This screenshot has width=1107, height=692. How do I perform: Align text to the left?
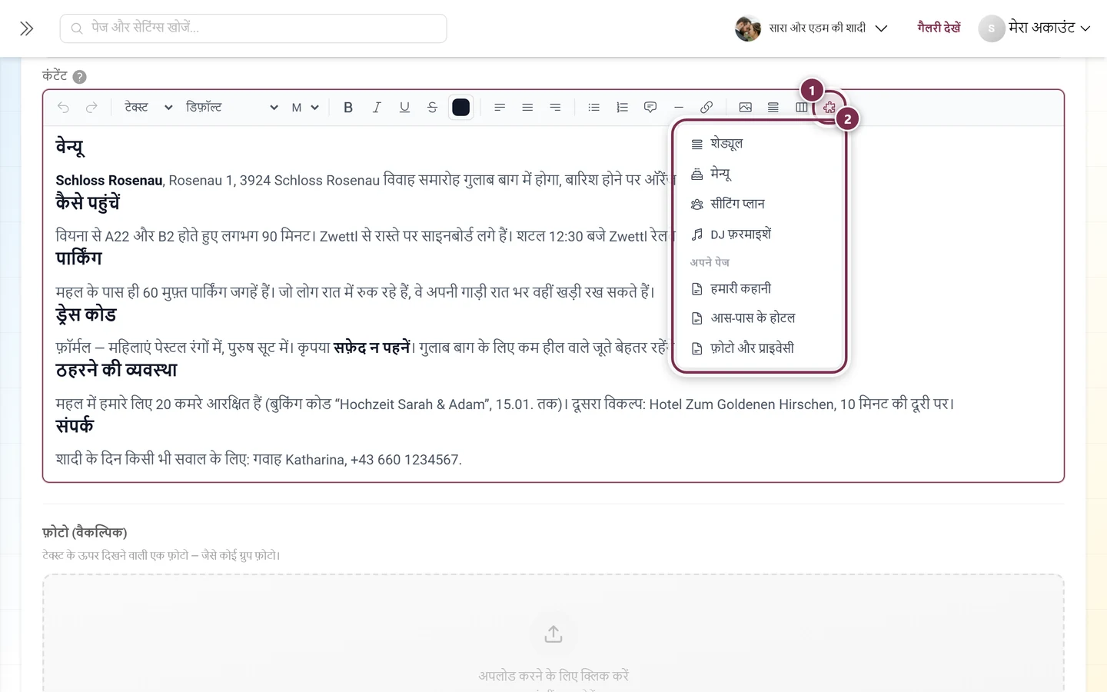click(500, 108)
